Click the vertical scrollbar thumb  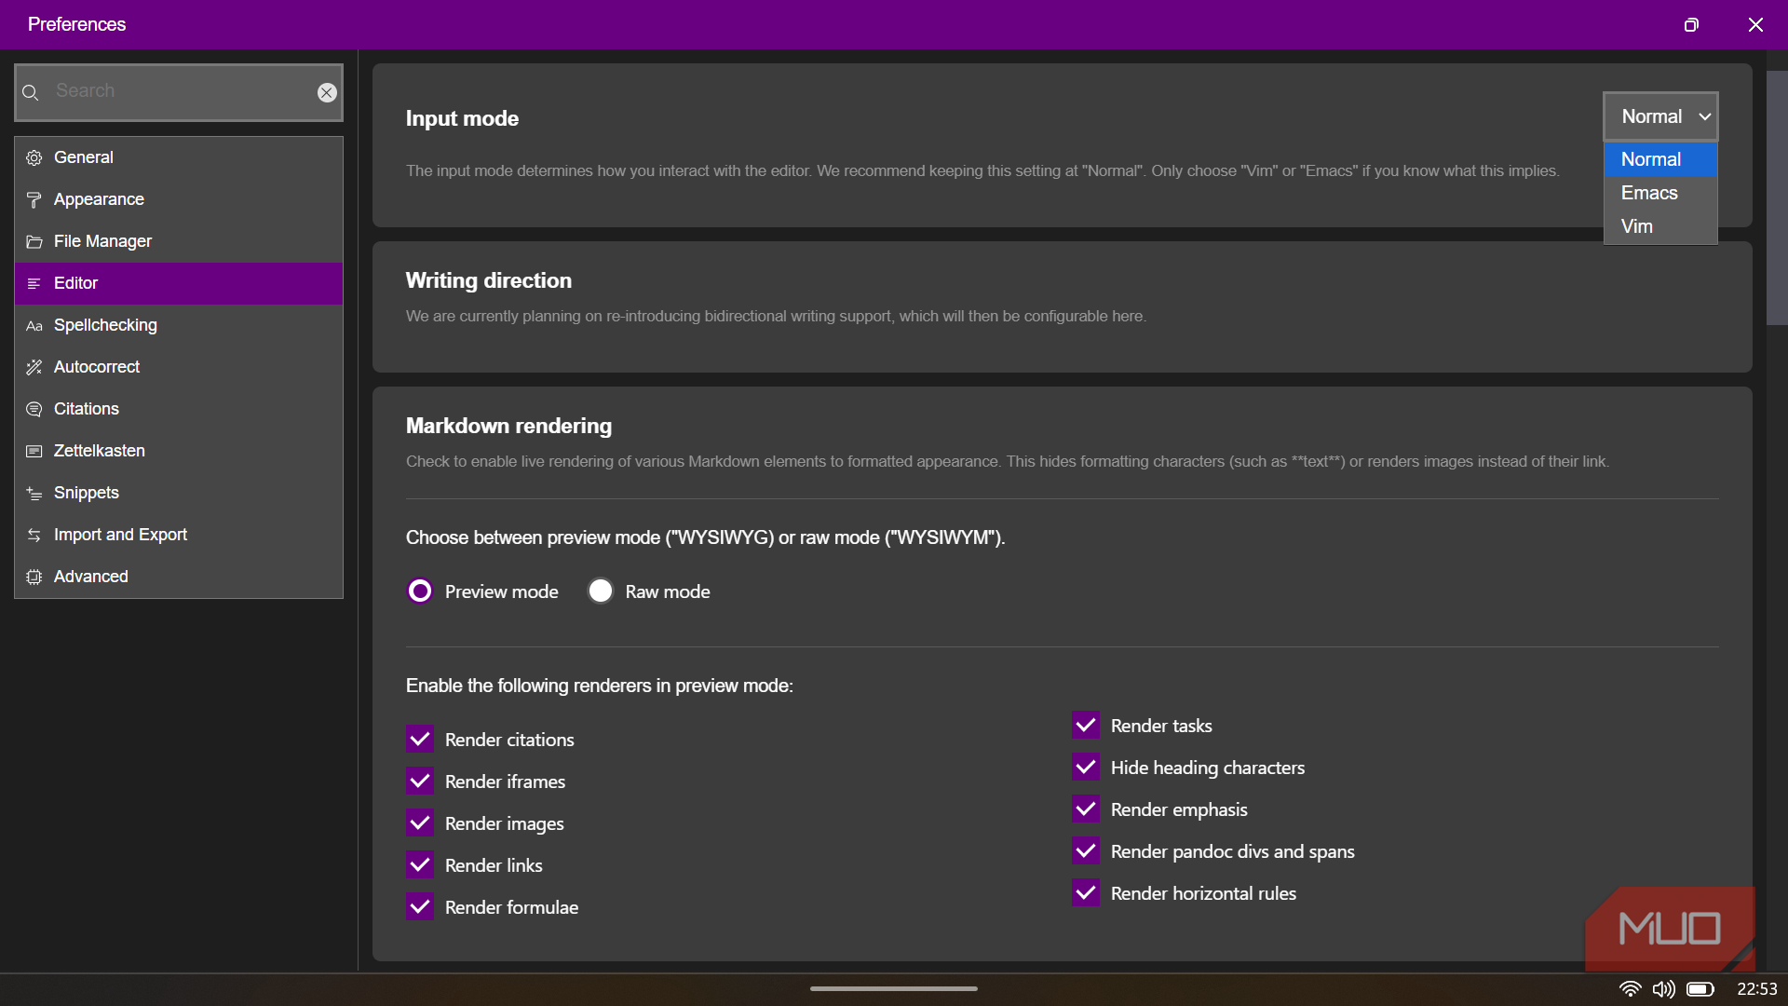[x=1777, y=197]
